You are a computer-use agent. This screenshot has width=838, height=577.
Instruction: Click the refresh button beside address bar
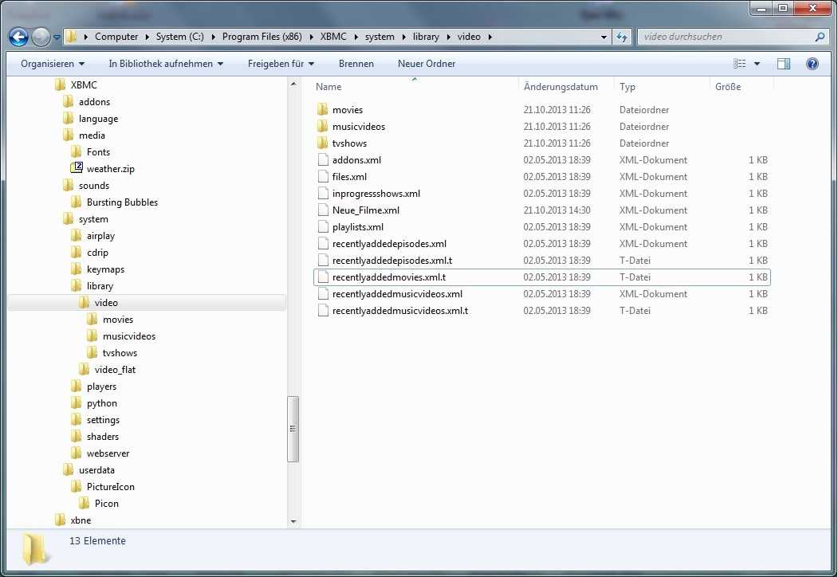click(x=622, y=37)
